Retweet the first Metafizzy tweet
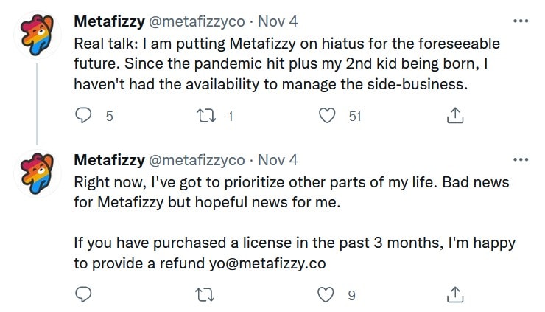 tap(206, 116)
